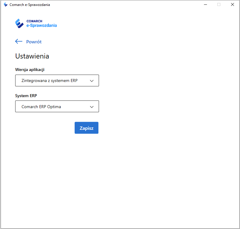Click the chevron in the Comarch ERP Optima field
240x229 pixels.
pyautogui.click(x=92, y=107)
